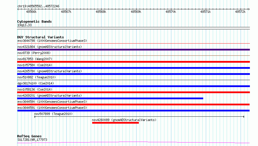
Task: Click the chr19:48565592..48572246 coordinate label
Action: 38,6
